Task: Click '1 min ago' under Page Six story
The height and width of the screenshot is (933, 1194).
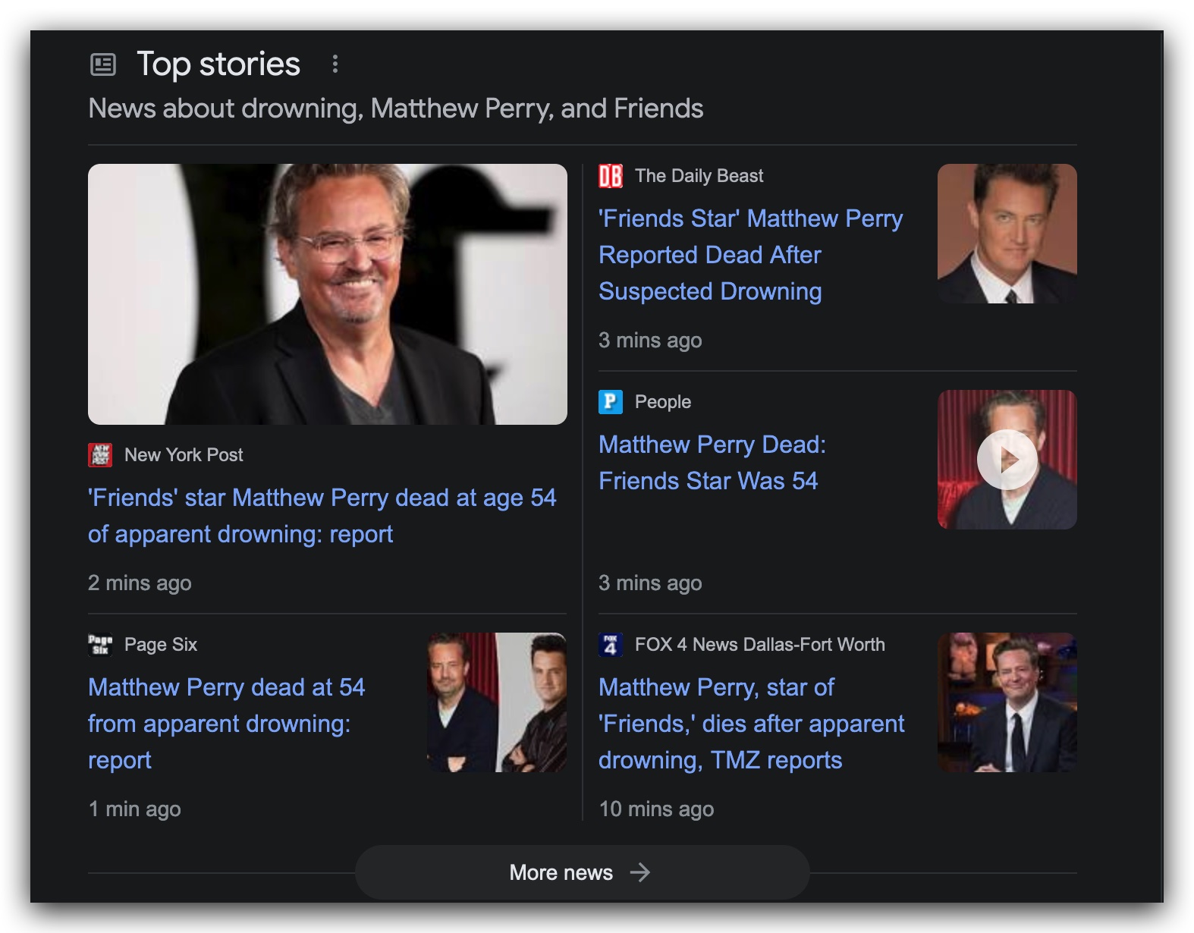Action: (x=134, y=809)
